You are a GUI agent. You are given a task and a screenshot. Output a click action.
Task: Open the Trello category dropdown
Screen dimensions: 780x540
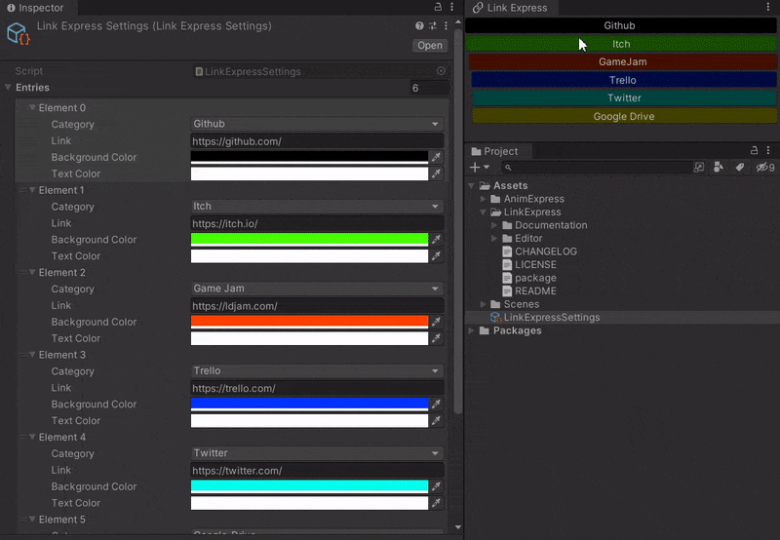point(318,370)
